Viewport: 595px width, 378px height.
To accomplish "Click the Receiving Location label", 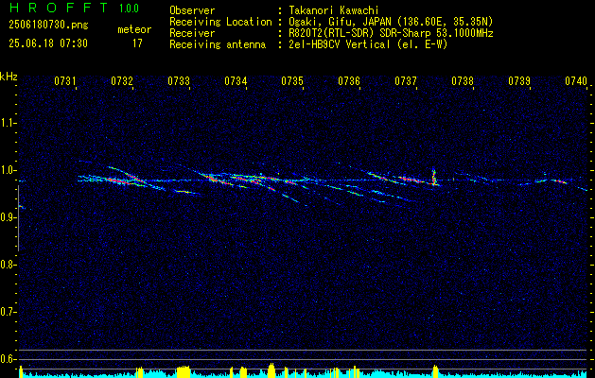I will [220, 22].
